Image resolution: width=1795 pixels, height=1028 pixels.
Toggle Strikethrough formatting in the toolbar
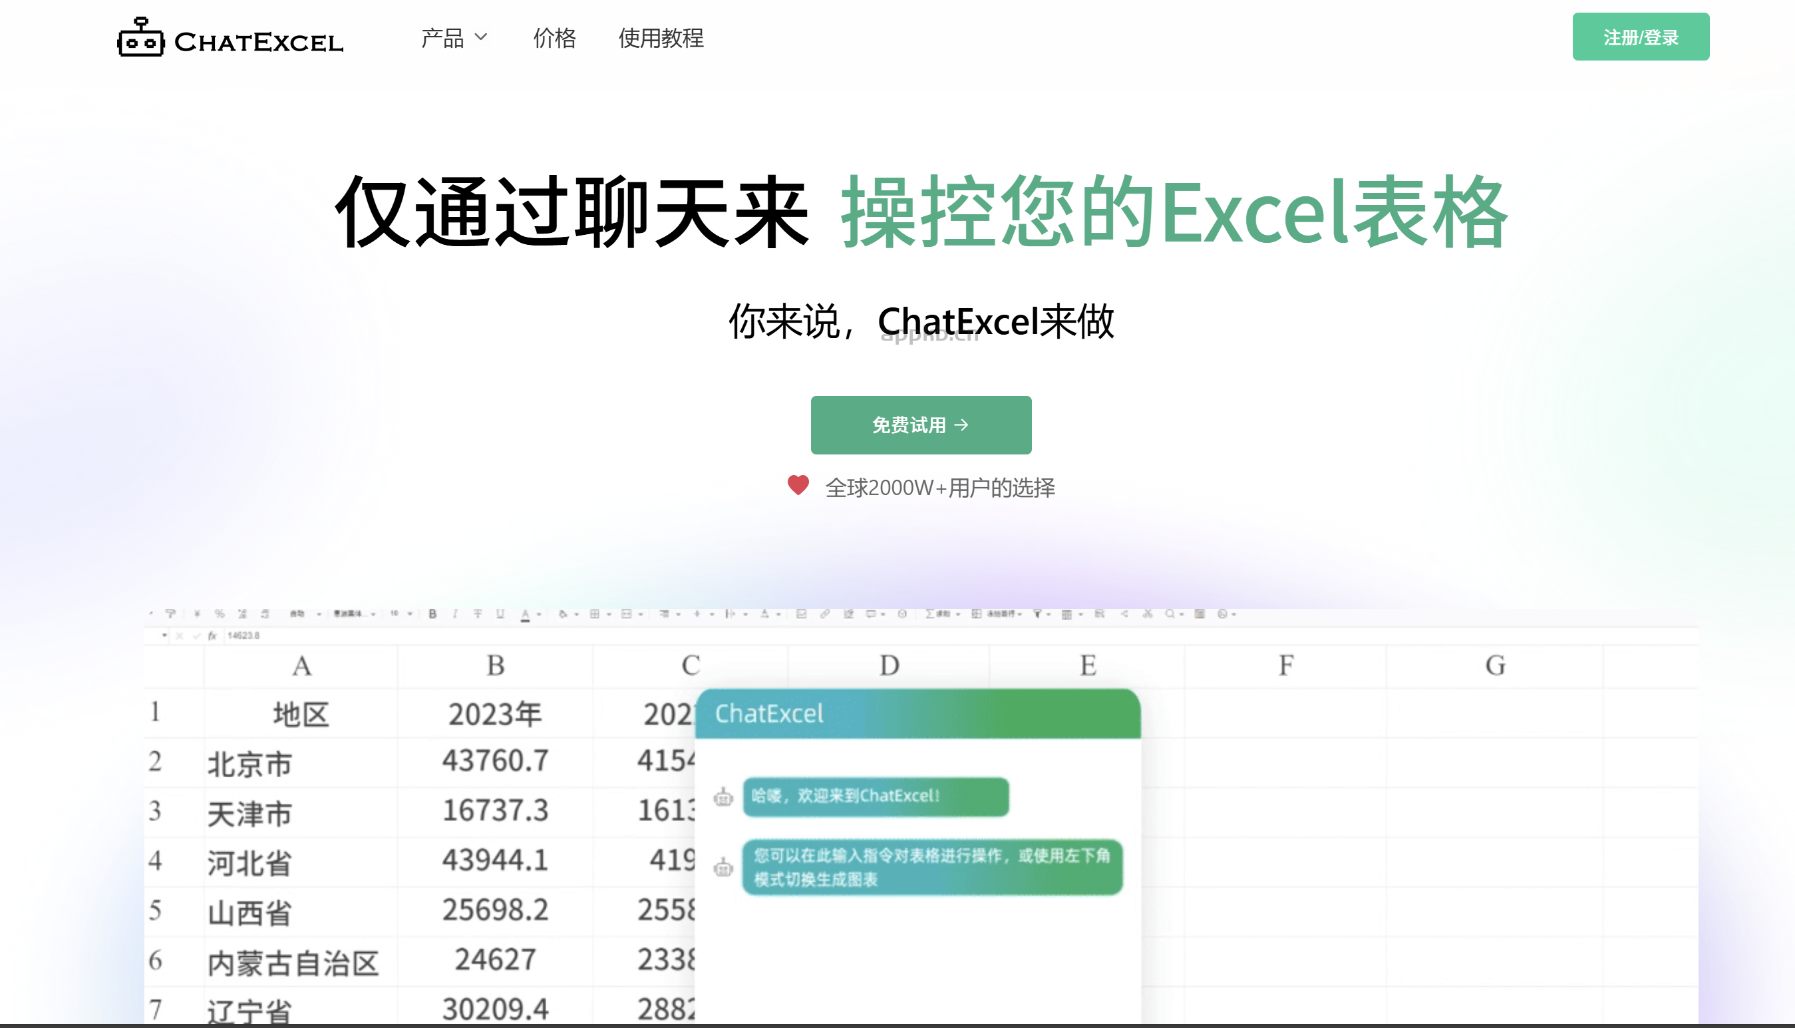pos(478,613)
